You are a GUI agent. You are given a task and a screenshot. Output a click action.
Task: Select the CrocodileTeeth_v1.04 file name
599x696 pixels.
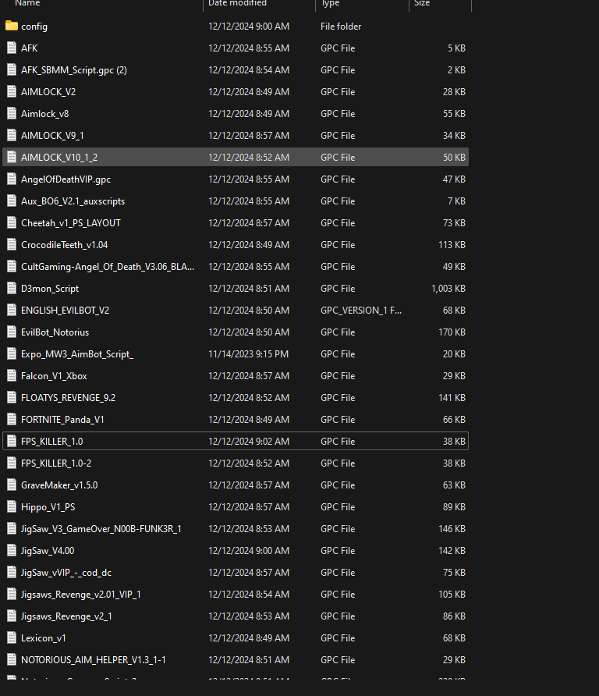click(x=64, y=244)
